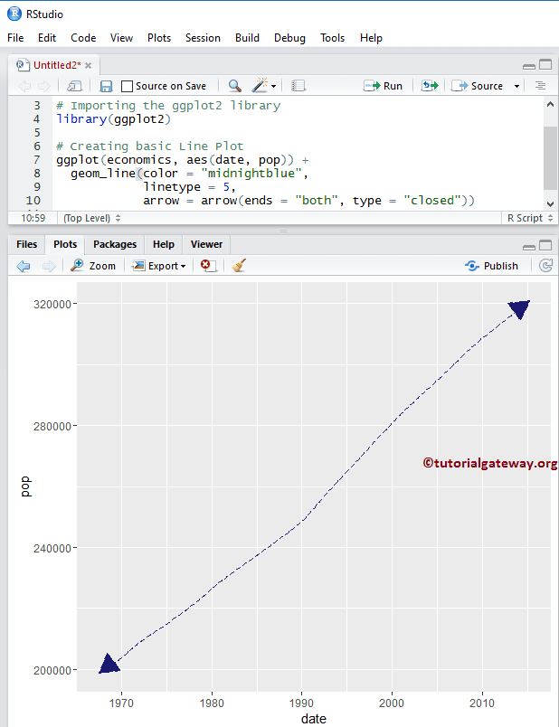The image size is (559, 727).
Task: Click the save script floppy disk icon
Action: (106, 86)
